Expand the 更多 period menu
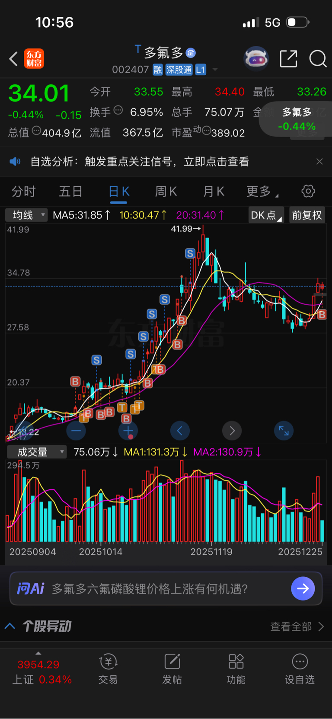The height and width of the screenshot is (719, 332). point(262,191)
